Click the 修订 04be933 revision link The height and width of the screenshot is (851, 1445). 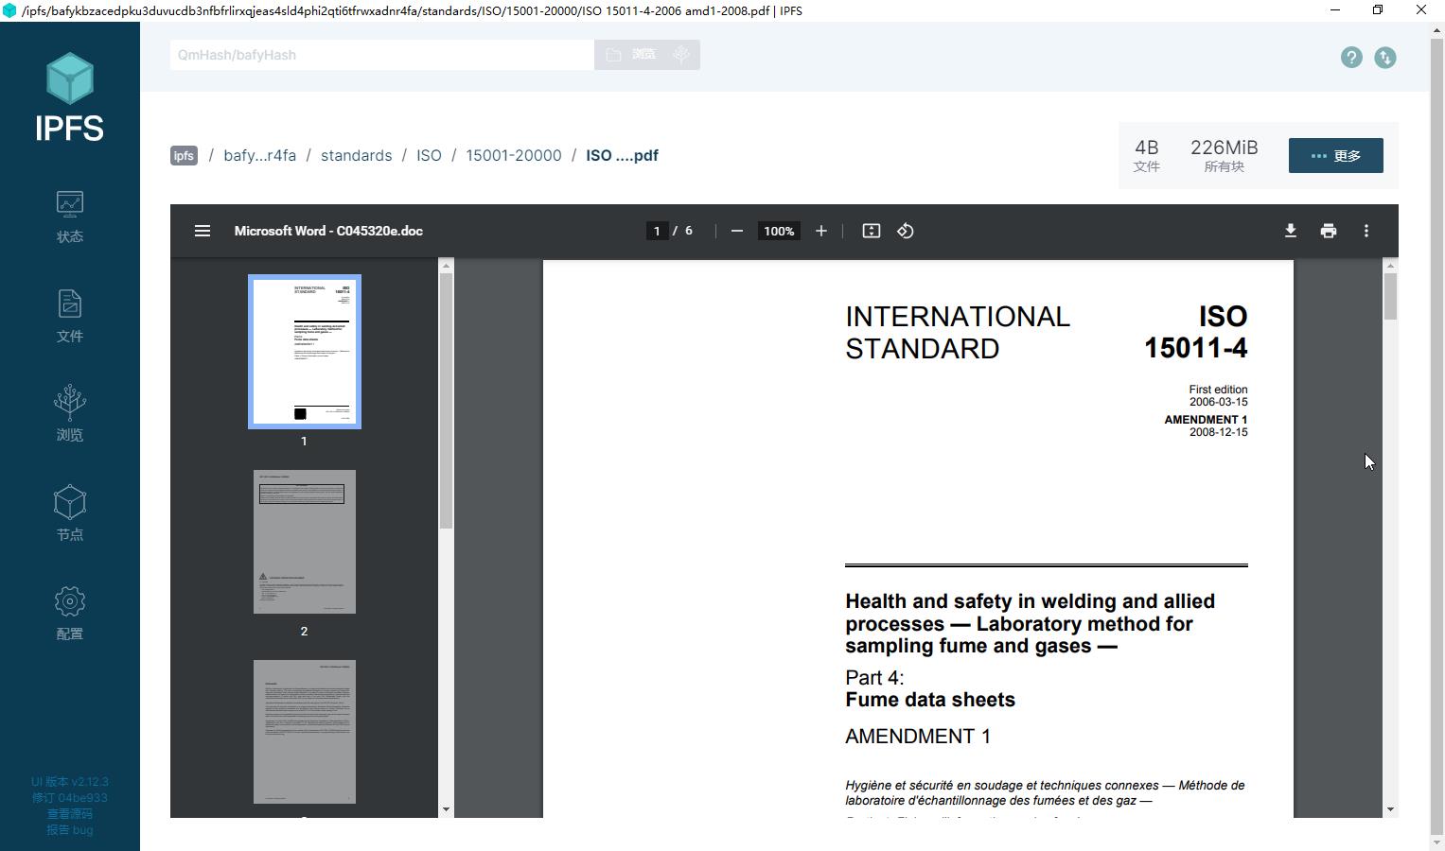[70, 798]
